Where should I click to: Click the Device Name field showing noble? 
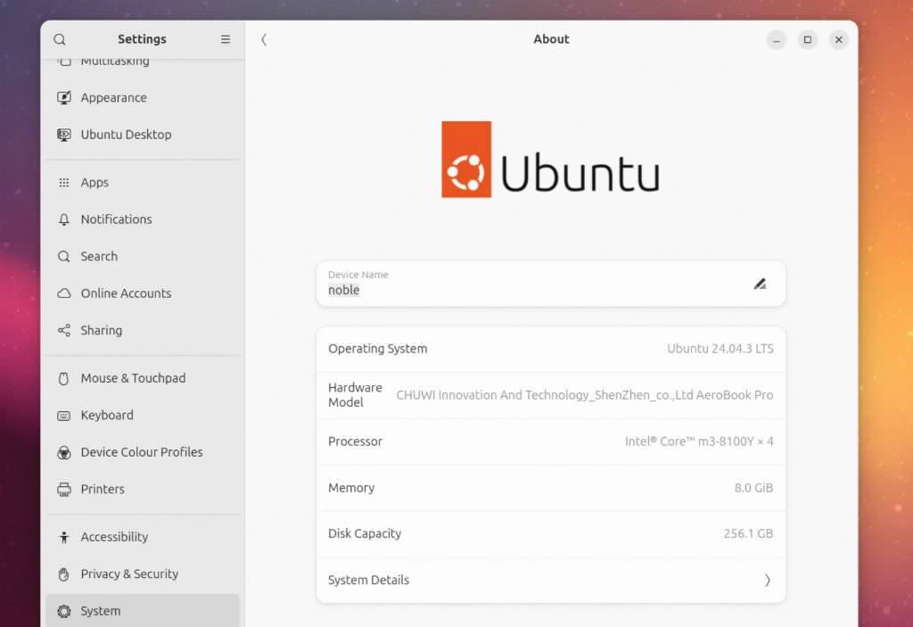click(x=550, y=284)
